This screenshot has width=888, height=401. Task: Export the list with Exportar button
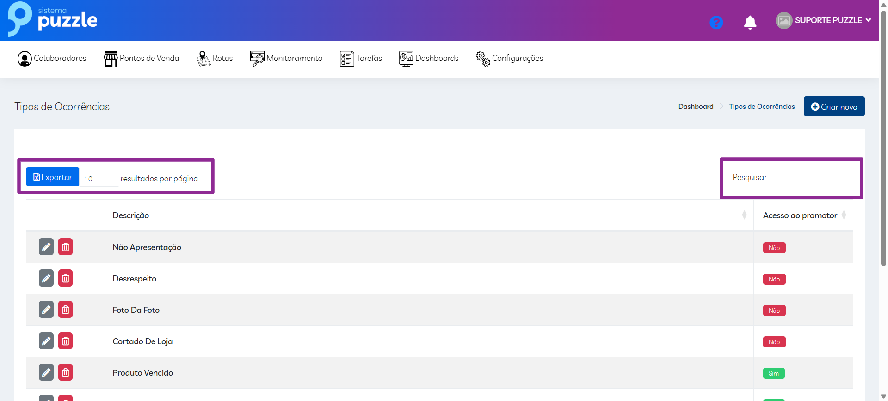(53, 177)
